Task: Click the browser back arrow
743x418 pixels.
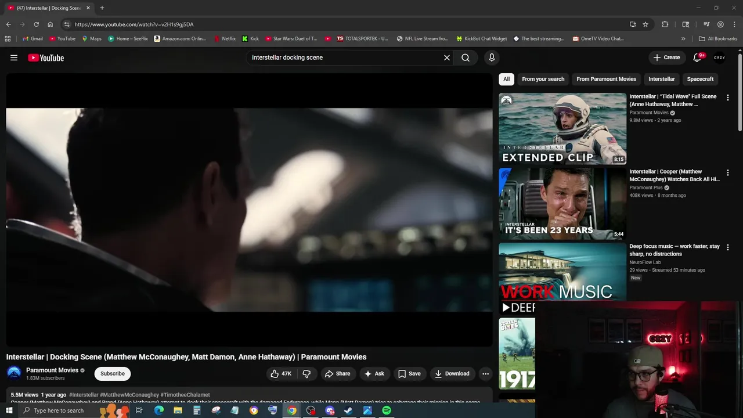Action: click(x=8, y=24)
